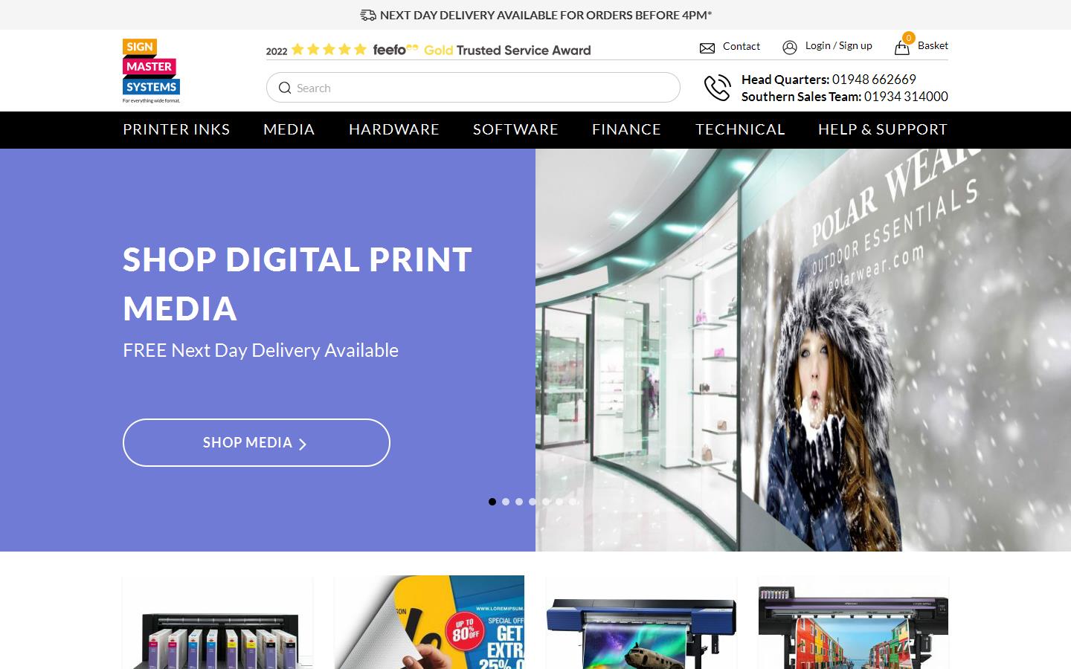Image resolution: width=1071 pixels, height=669 pixels.
Task: Activate the fourth slider indicator dot
Action: click(x=533, y=502)
